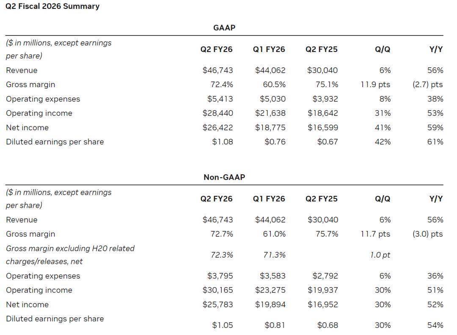
Task: Click the Q2 Fiscal 2026 Summary heading
Action: pos(52,6)
